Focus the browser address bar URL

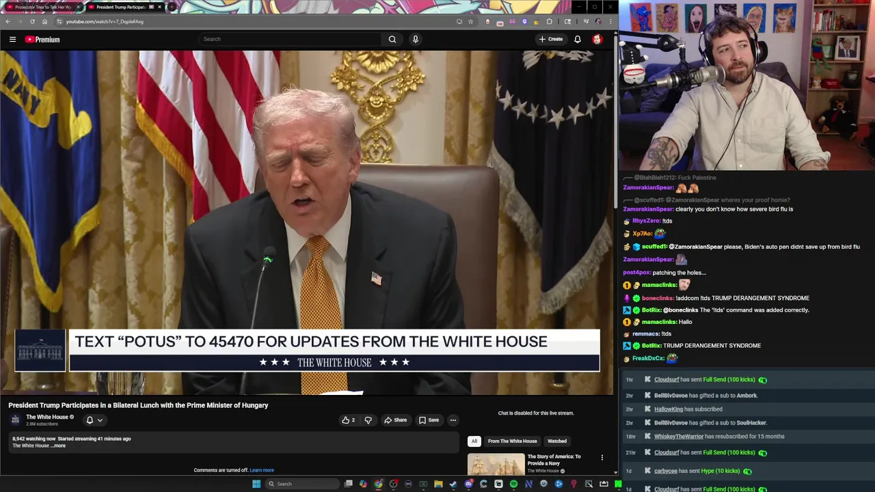click(105, 21)
